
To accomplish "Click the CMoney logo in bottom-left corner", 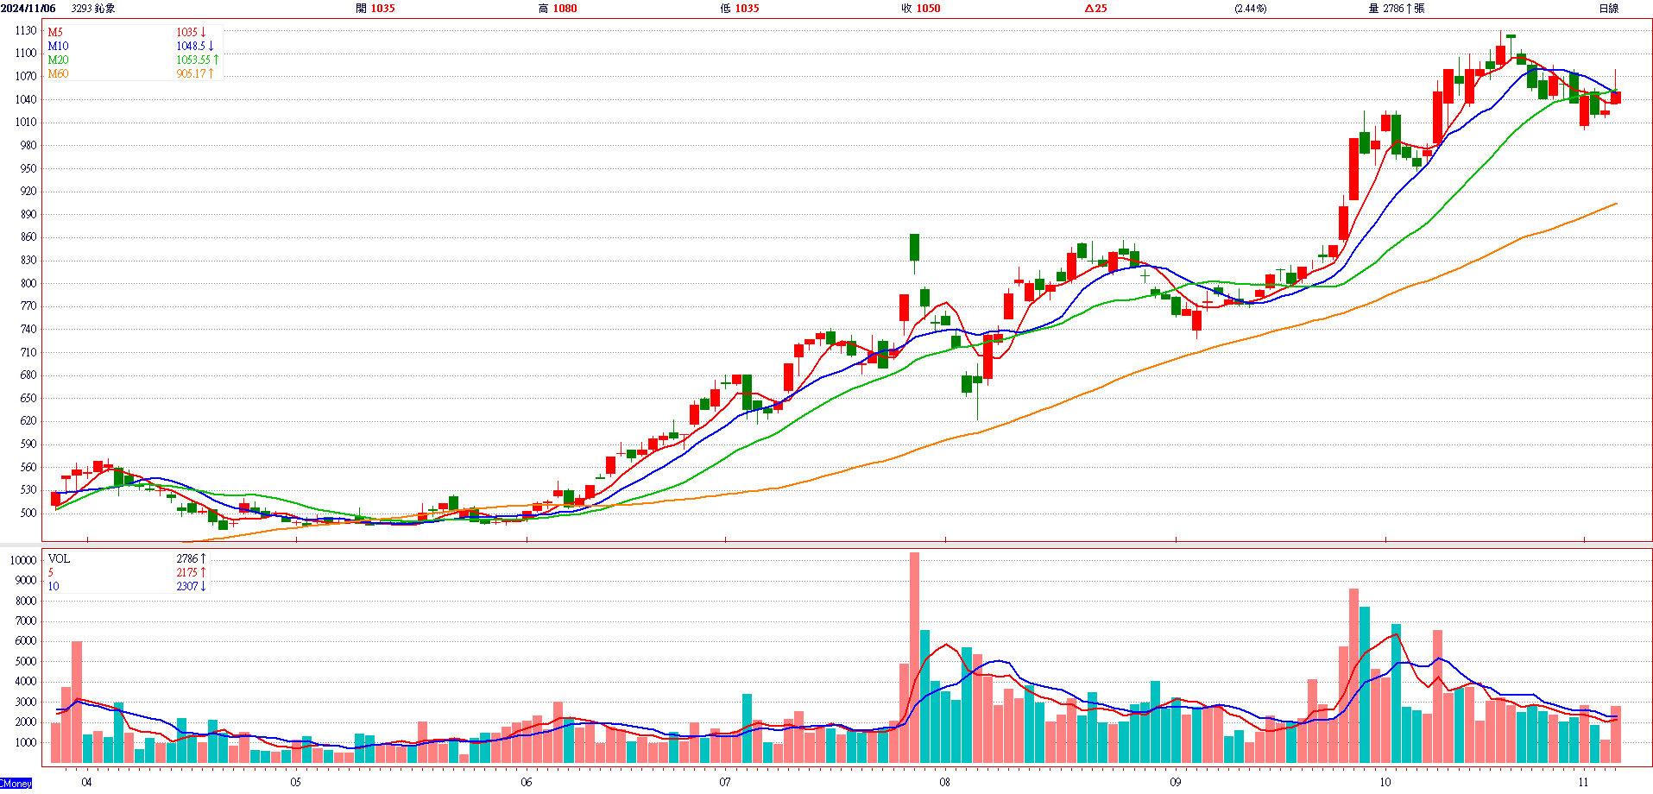I will click(x=16, y=783).
